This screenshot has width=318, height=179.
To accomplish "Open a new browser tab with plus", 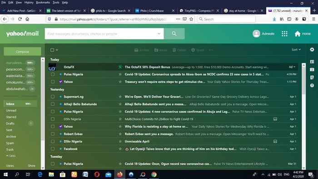I will (314, 10).
